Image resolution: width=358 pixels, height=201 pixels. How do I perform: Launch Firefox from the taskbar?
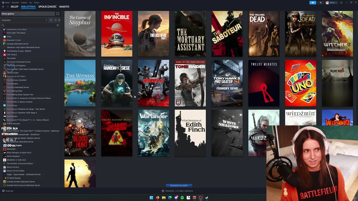click(157, 198)
